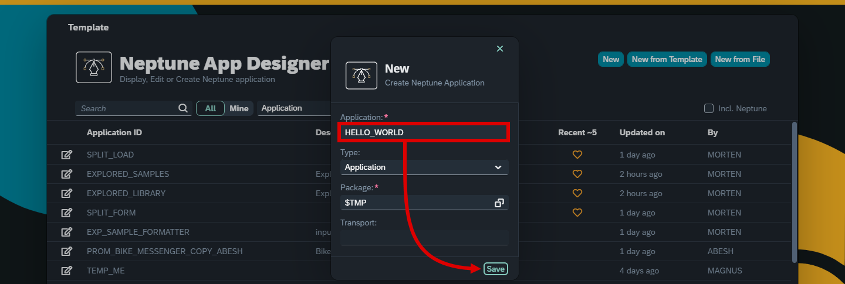Click New from Template button
The image size is (845, 284).
667,59
